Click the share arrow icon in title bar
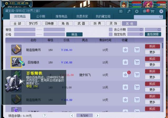 coord(129,11)
